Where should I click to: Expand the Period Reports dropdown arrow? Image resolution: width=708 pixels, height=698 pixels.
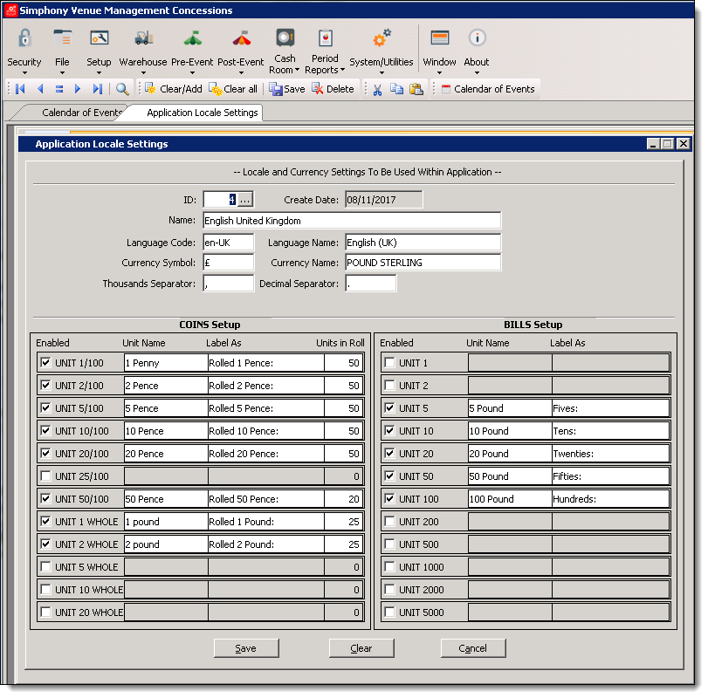(343, 70)
